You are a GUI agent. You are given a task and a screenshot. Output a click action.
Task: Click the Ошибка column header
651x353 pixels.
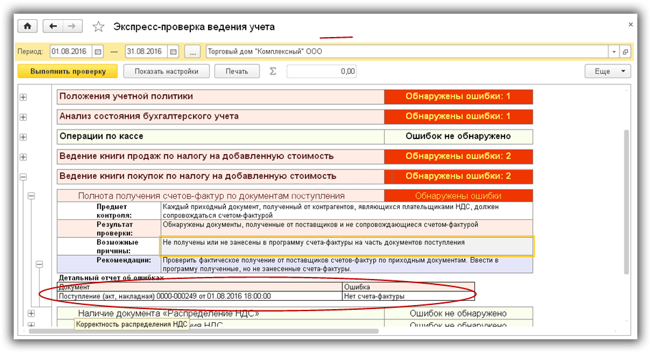409,287
